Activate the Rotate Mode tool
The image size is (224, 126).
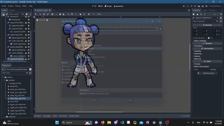pos(44,14)
